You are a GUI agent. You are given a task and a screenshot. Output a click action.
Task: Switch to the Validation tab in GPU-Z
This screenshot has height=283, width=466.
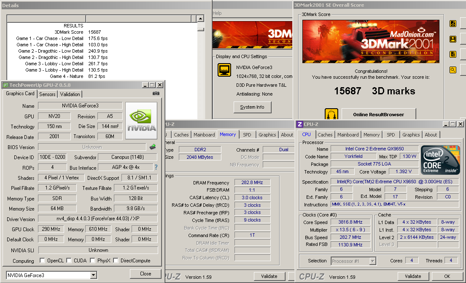(x=70, y=94)
